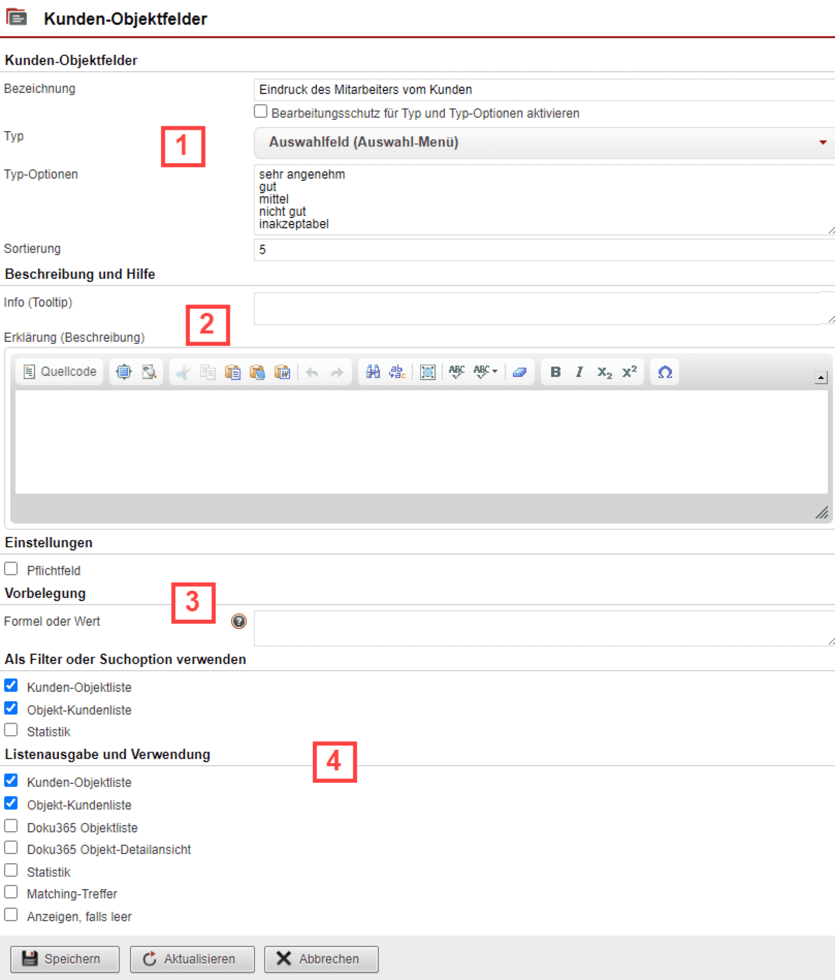Click the Abbrechen button
This screenshot has height=980, width=835.
pyautogui.click(x=321, y=959)
